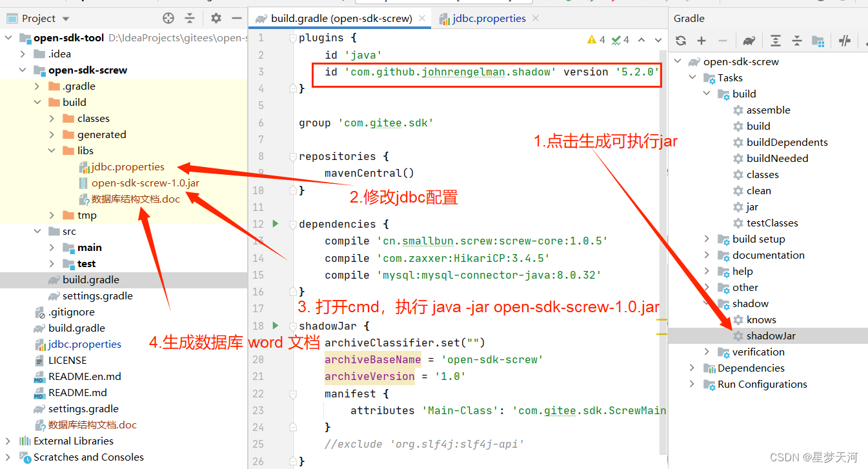Expand all in Gradle toolbar
Screen dimensions: 868x469
tap(776, 41)
